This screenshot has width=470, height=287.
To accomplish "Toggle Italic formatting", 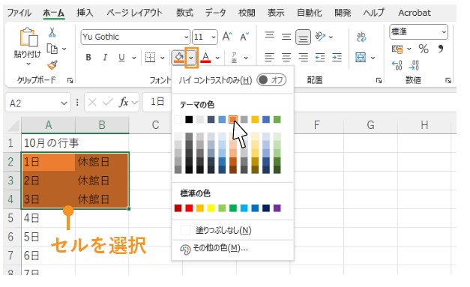I will (105, 57).
